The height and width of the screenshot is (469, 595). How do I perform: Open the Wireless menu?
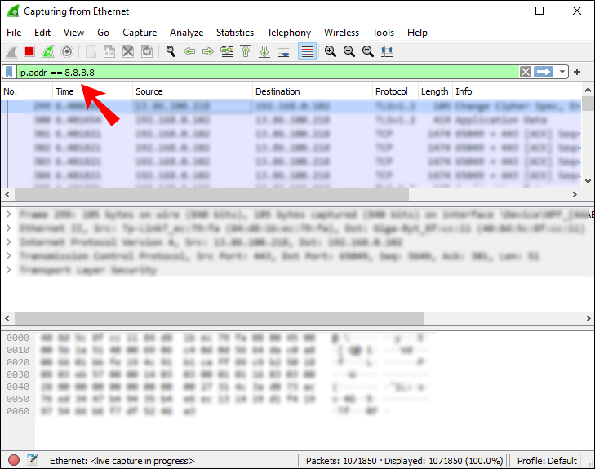(x=341, y=33)
